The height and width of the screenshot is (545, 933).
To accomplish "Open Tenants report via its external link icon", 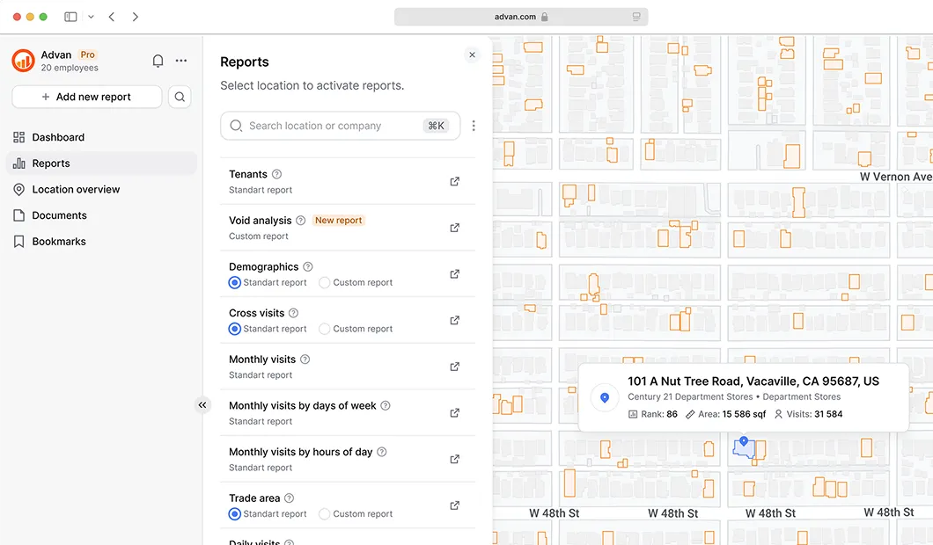I will (455, 181).
